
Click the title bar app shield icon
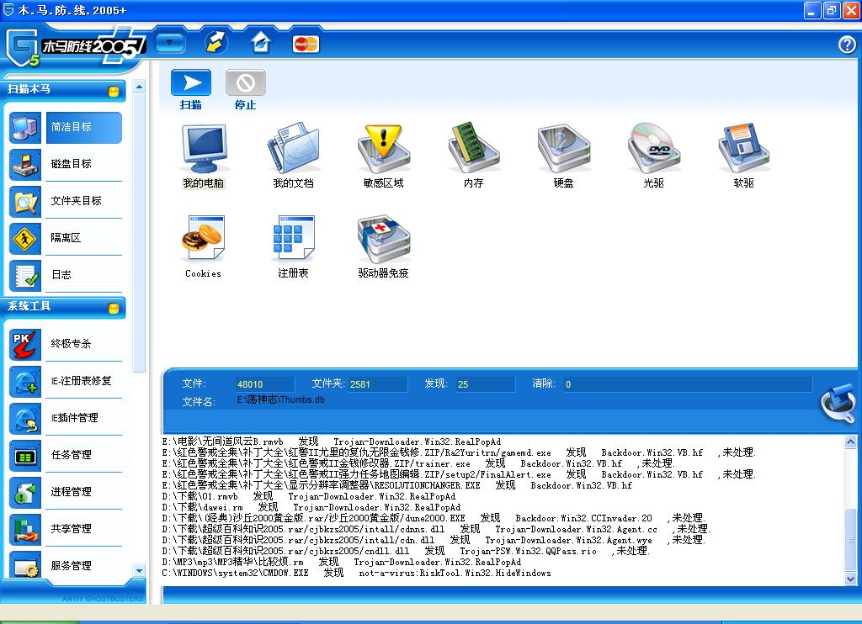tap(8, 9)
